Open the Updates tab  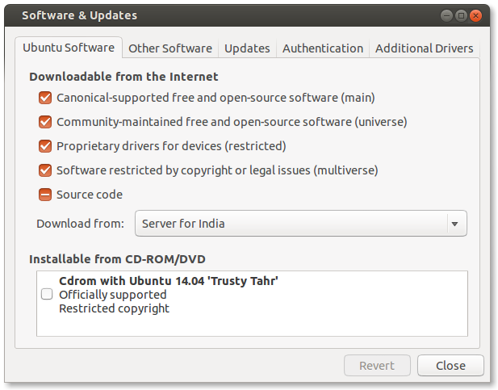[x=247, y=48]
